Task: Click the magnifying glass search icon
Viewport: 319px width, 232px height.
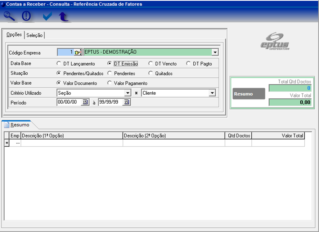Action: pos(9,16)
